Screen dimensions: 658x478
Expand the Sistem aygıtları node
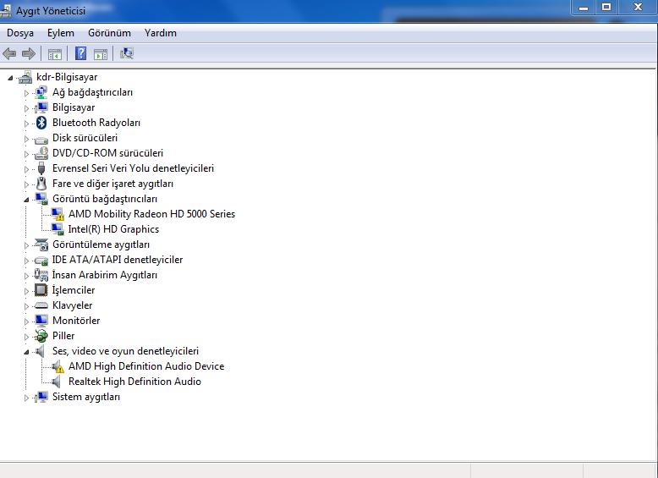click(x=26, y=398)
